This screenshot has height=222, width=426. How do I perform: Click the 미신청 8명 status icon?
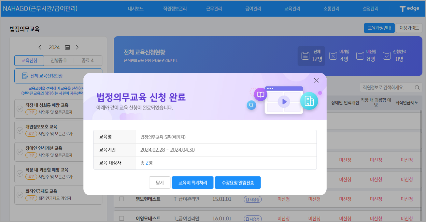(360, 56)
